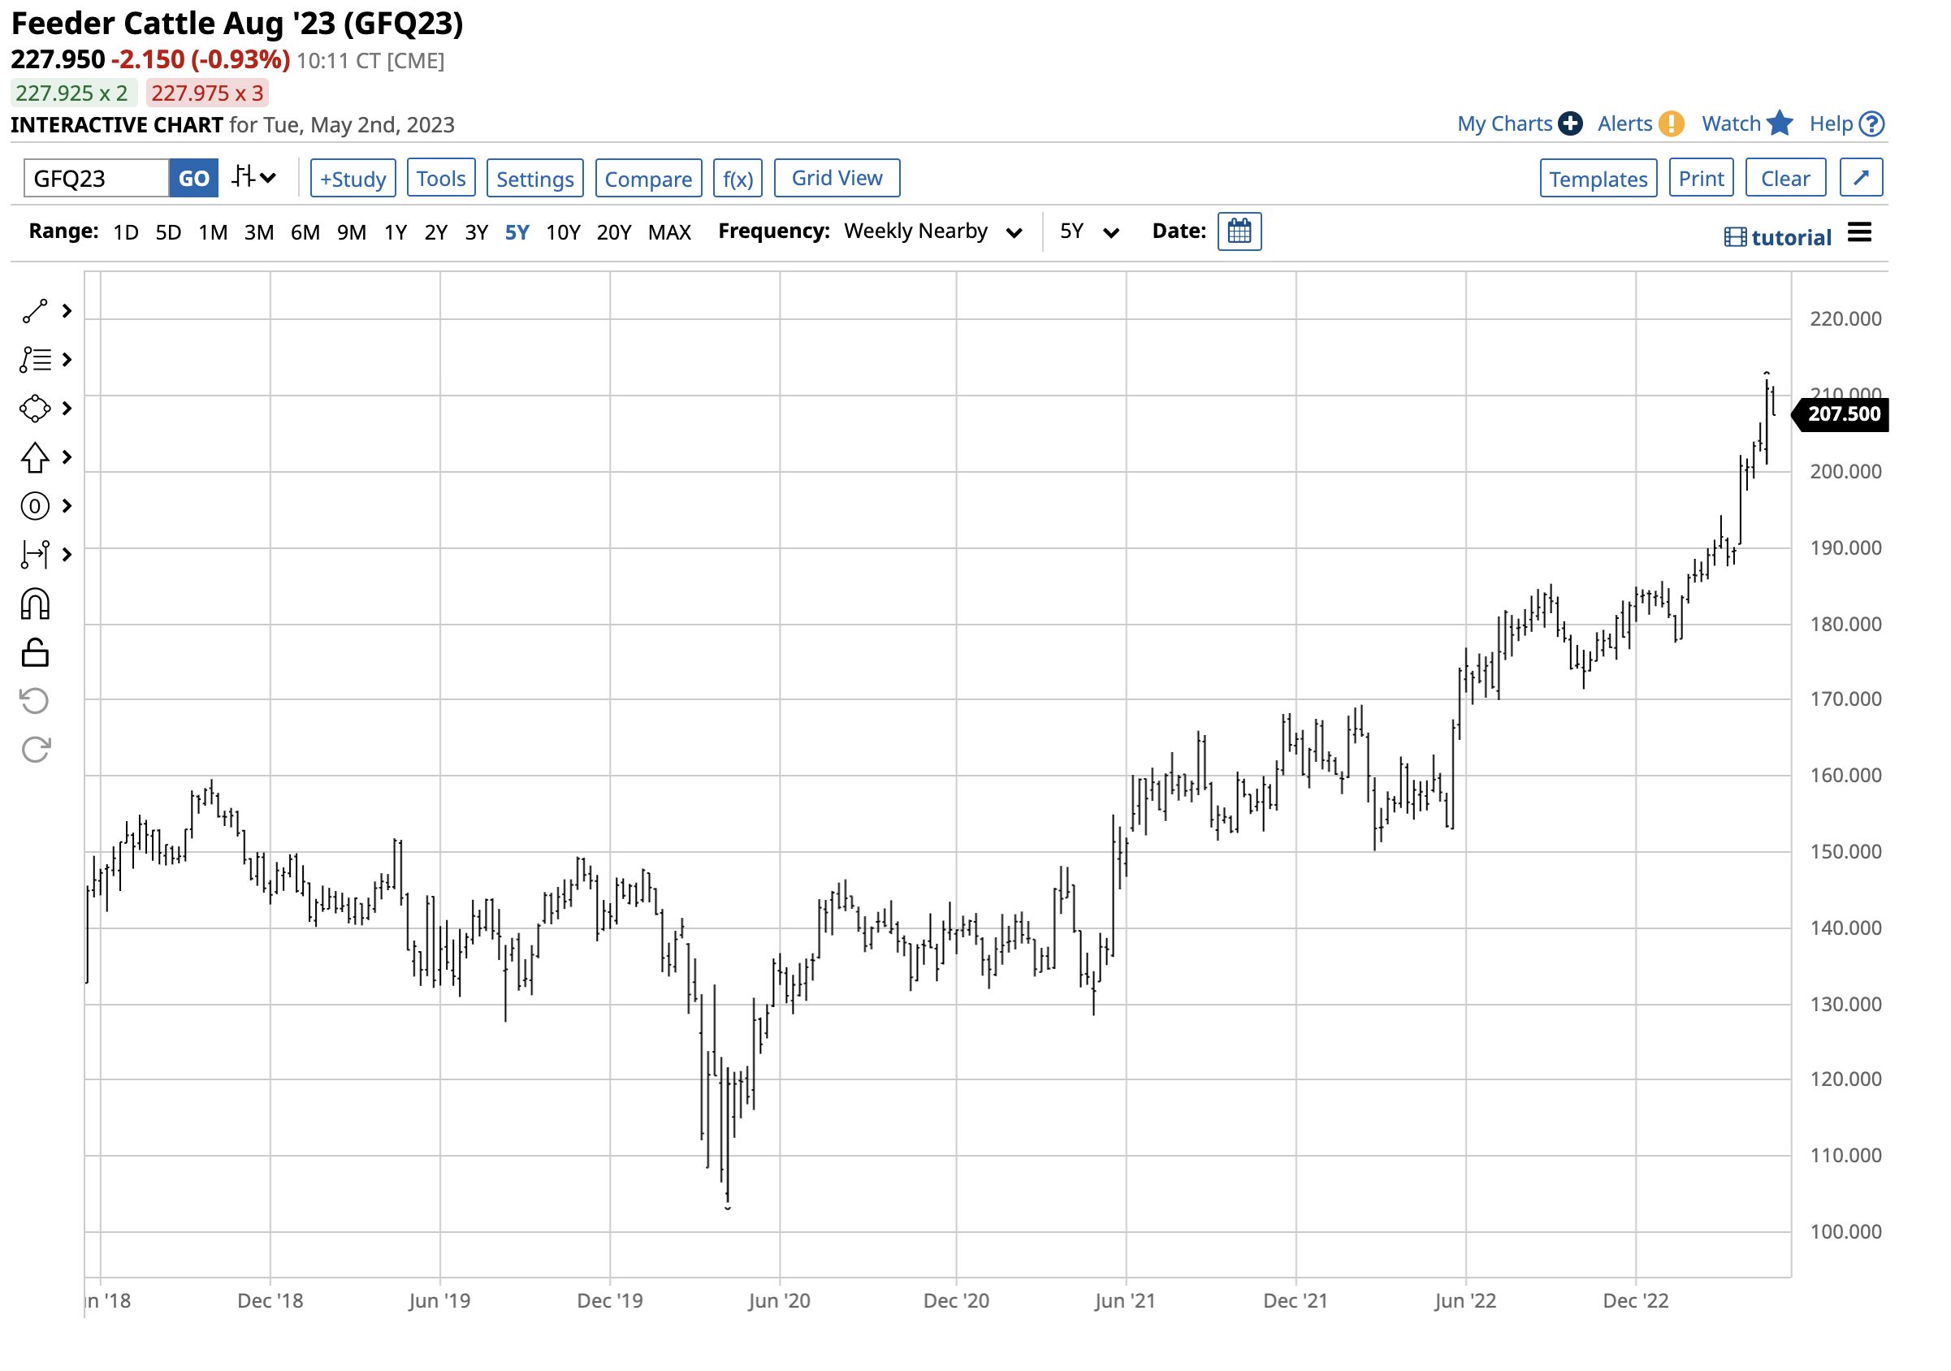
Task: Expand the chart type bar-style dropdown
Action: (253, 179)
